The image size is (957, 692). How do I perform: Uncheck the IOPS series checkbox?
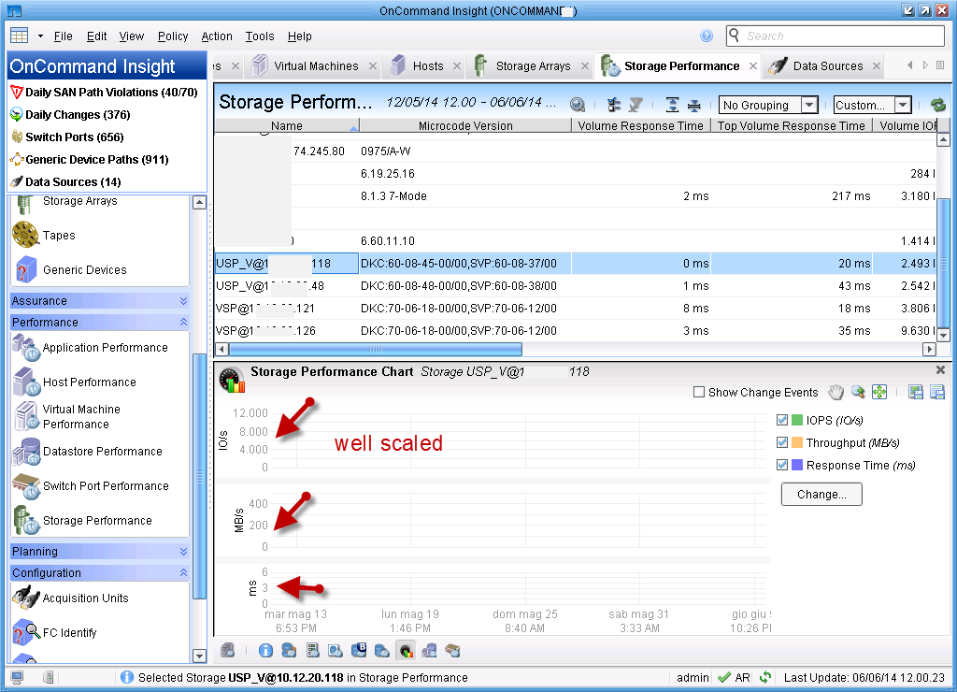(x=783, y=421)
